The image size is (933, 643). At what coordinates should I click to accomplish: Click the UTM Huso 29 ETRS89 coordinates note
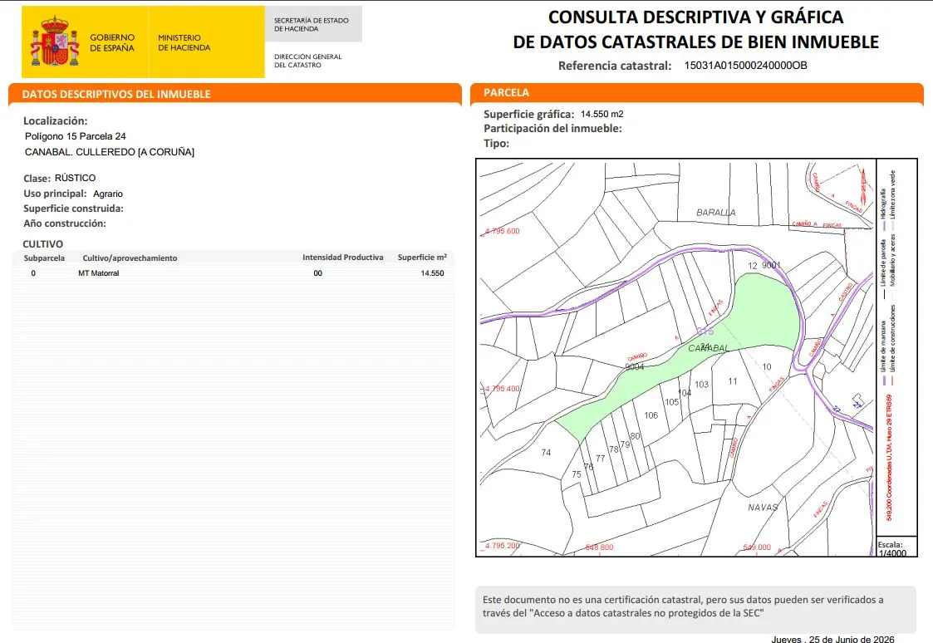pyautogui.click(x=889, y=457)
